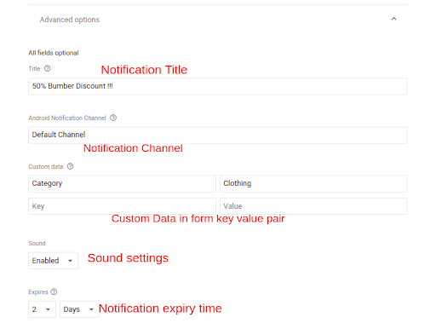Click the Advanced options heading

70,20
